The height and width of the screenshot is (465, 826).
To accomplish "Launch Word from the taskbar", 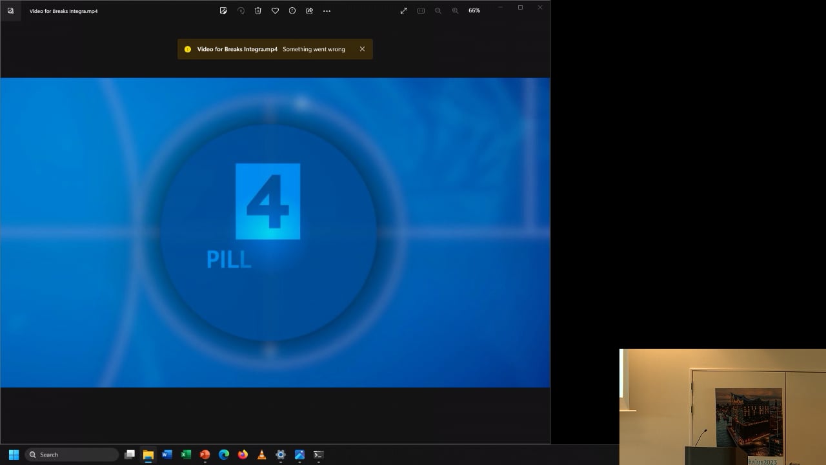I will (167, 455).
